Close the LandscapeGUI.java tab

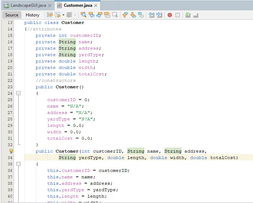[x=50, y=6]
